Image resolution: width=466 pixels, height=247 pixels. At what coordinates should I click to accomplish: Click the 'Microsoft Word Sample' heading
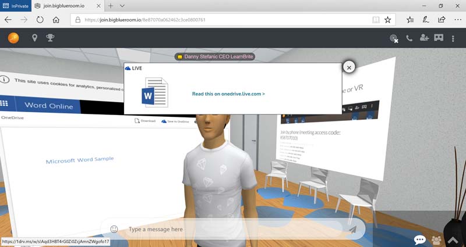[x=80, y=160]
